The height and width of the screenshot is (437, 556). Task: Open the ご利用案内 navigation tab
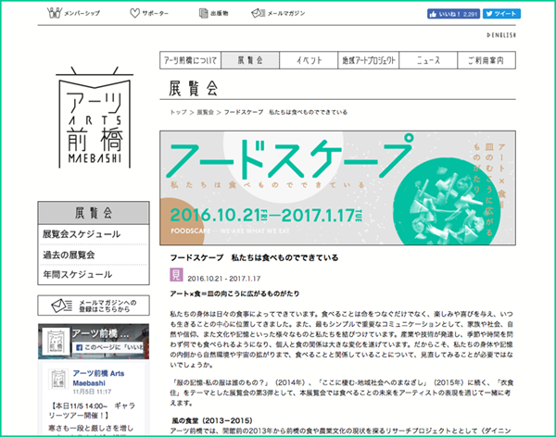[x=486, y=59]
